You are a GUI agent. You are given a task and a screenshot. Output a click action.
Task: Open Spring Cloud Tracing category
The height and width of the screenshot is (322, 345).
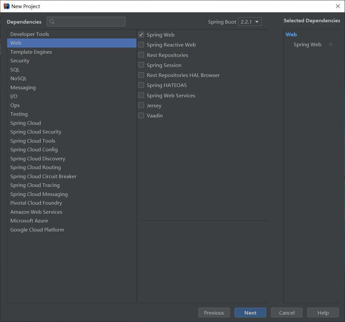click(x=72, y=185)
